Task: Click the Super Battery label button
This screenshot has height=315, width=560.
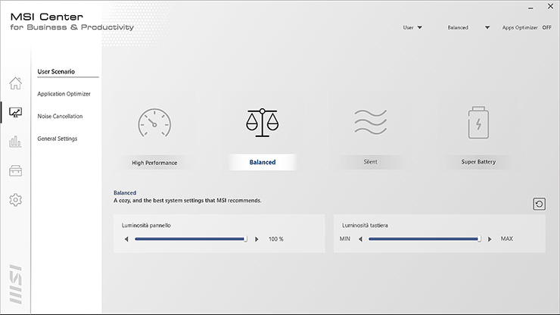Action: point(478,162)
